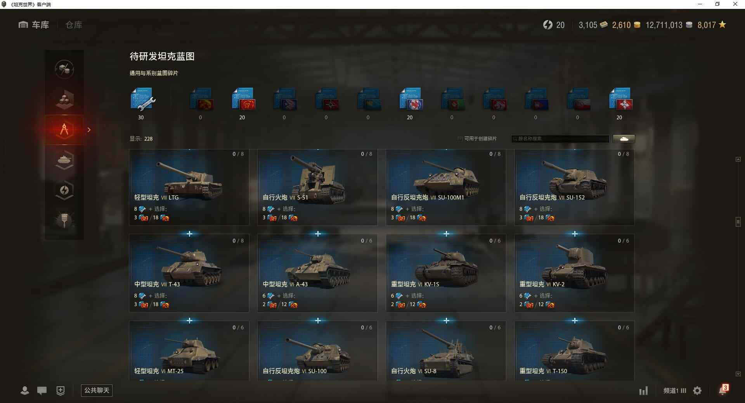Viewport: 745px width, 403px height.
Task: Switch to the 仓库 depot tab
Action: pos(74,25)
